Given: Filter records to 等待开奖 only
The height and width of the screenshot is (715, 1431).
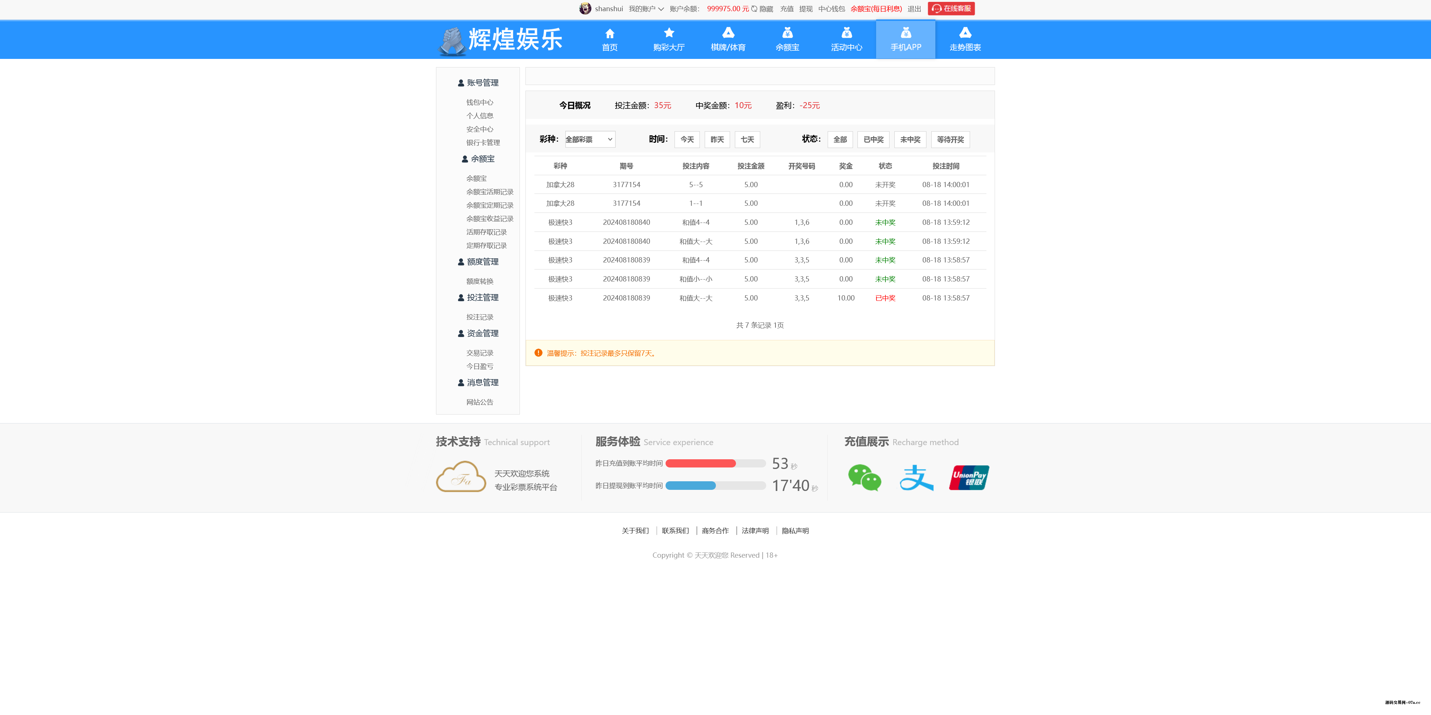Looking at the screenshot, I should point(950,139).
